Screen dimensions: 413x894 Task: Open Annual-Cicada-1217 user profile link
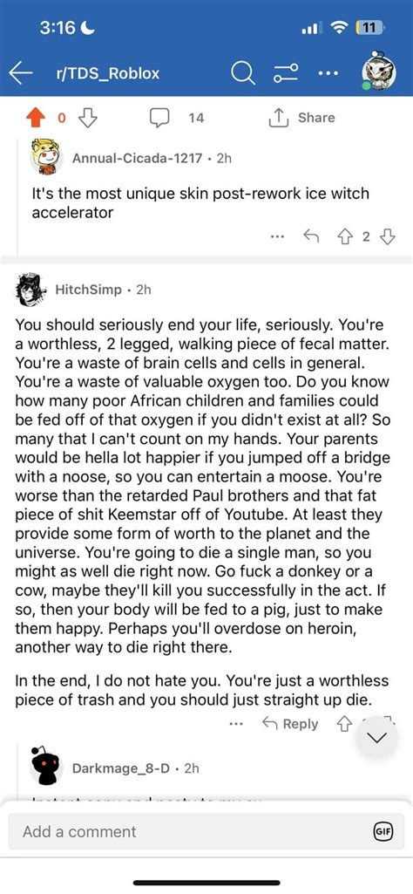coord(137,158)
